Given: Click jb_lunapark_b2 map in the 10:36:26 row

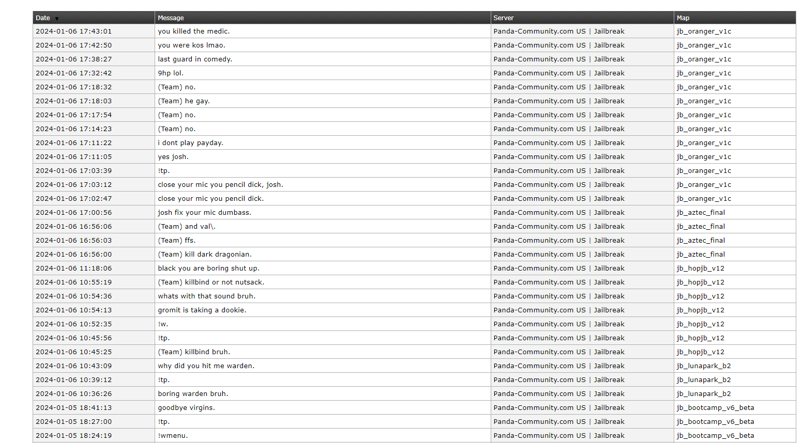Looking at the screenshot, I should (x=704, y=394).
